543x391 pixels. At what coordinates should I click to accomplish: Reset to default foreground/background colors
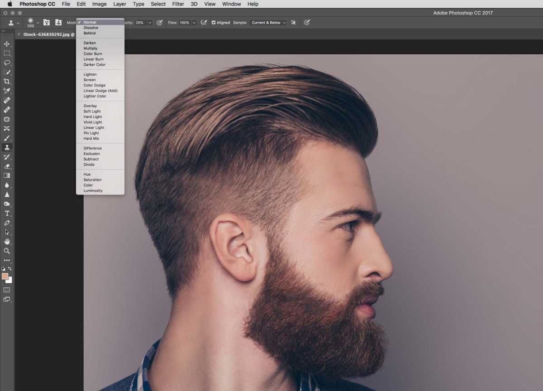coord(4,269)
